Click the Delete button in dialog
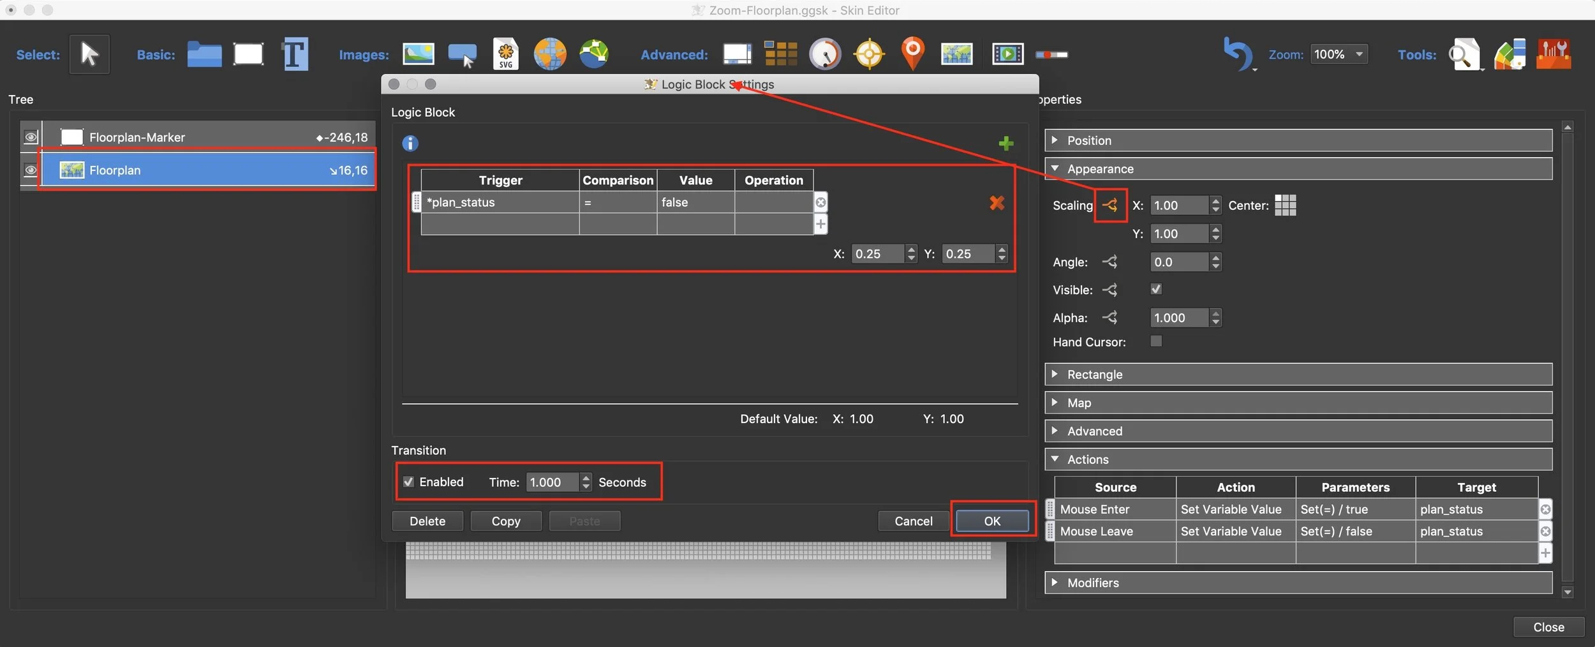The width and height of the screenshot is (1595, 647). [427, 521]
